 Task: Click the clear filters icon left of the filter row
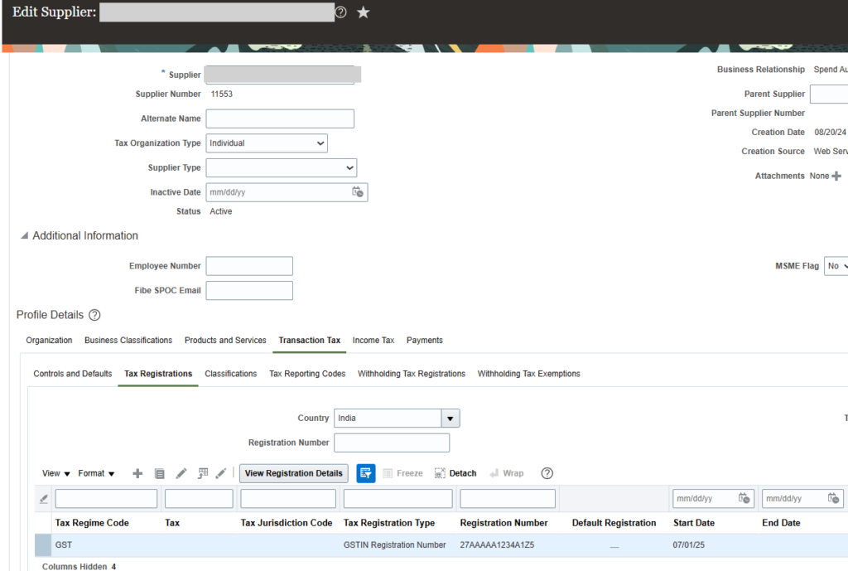point(43,499)
